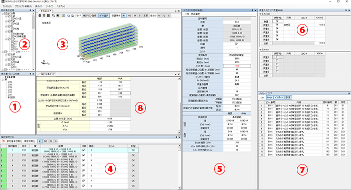The width and height of the screenshot is (351, 190).
Task: Open the model area panel dropdown arrow
Action: tap(175, 11)
